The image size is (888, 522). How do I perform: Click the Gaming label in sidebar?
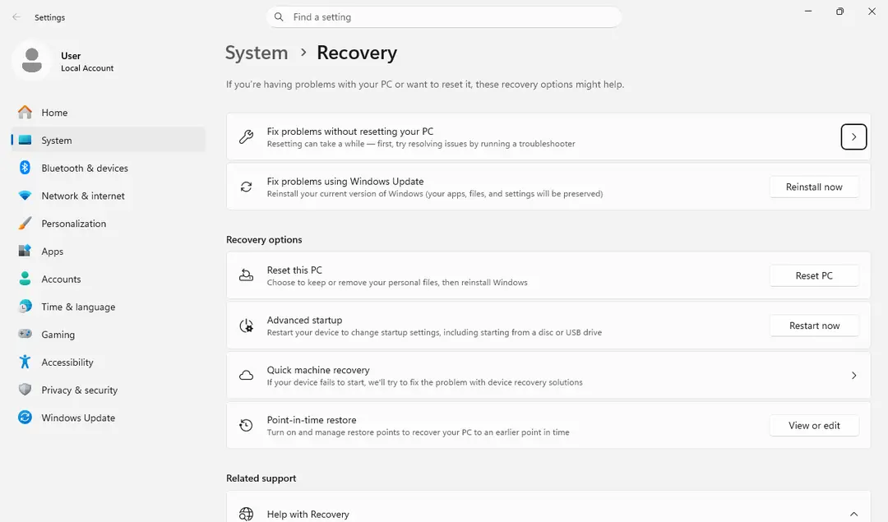point(58,334)
